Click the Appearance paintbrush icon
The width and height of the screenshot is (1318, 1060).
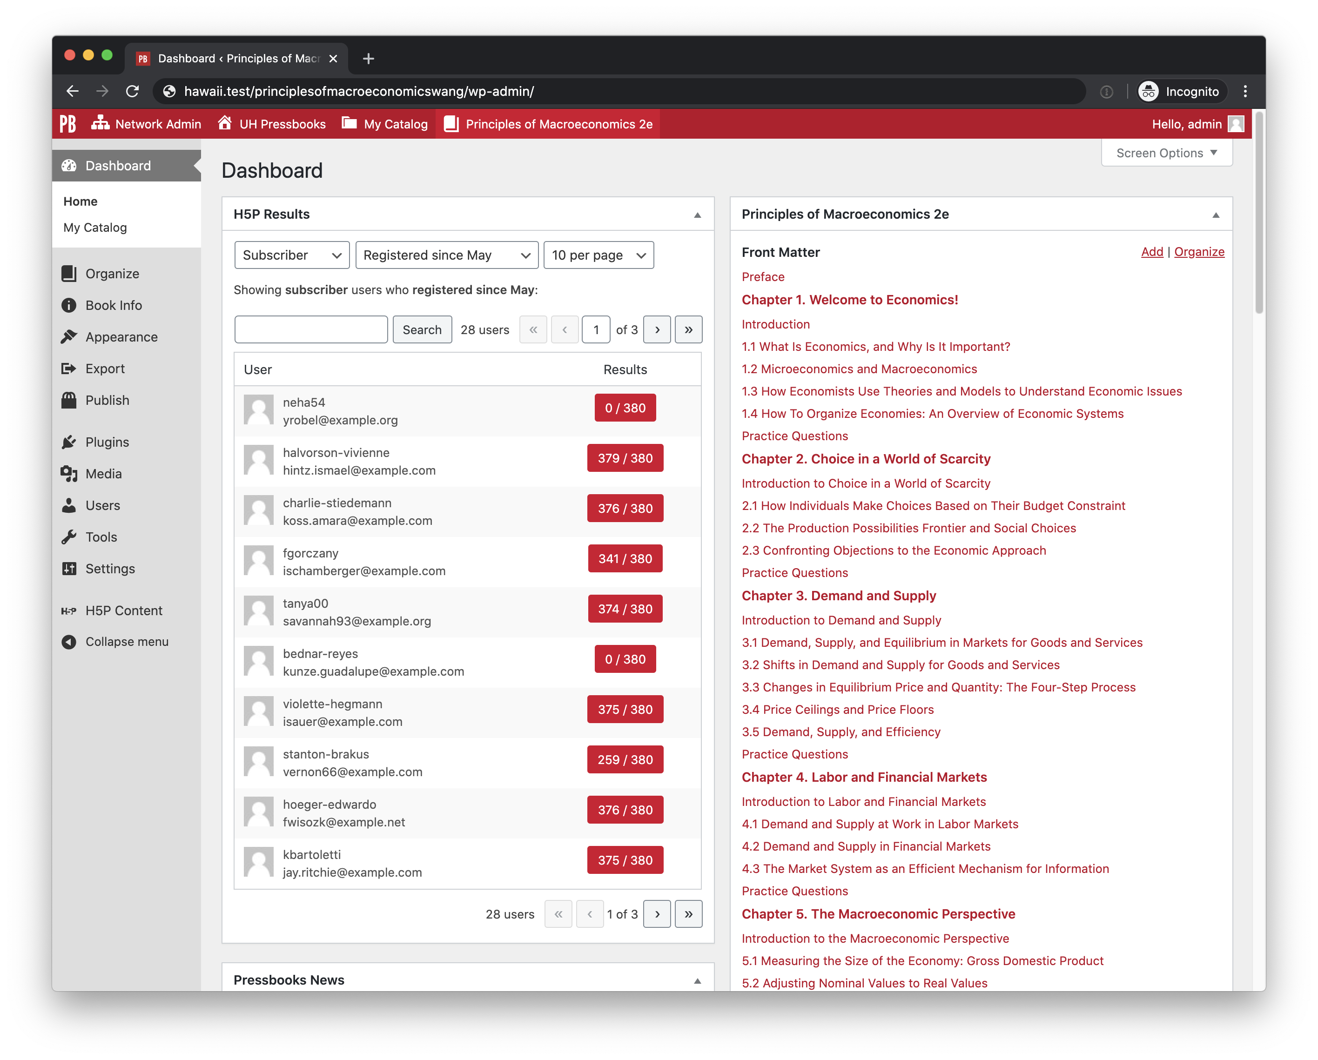click(69, 337)
